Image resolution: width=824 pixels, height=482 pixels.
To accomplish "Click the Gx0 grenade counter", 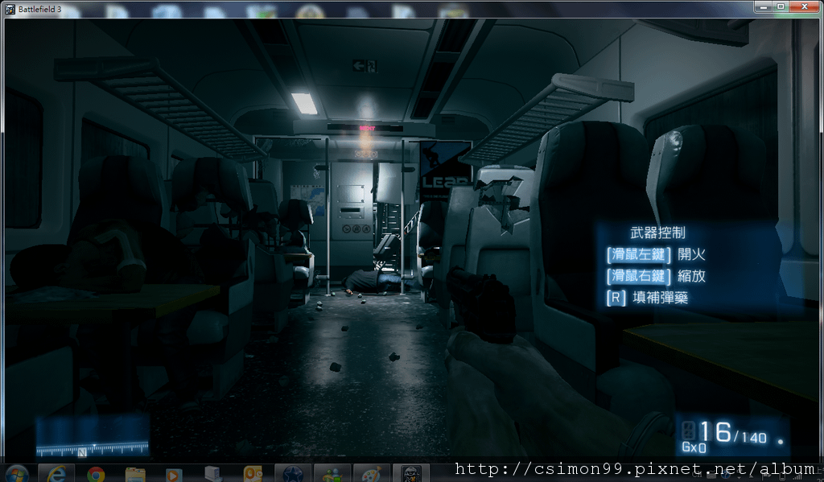I will point(694,447).
